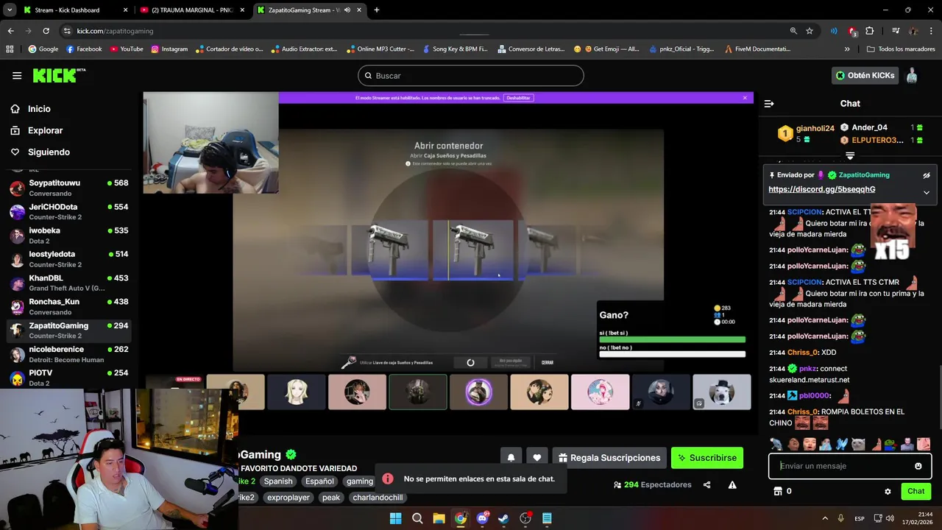Follow the channel with the heart button
942x530 pixels.
tap(537, 458)
